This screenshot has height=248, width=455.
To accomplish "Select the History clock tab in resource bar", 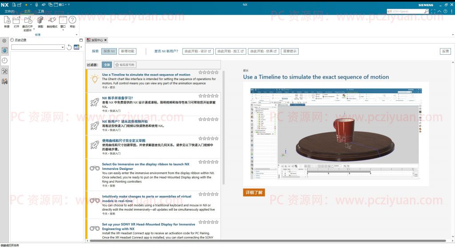I will pos(4,60).
